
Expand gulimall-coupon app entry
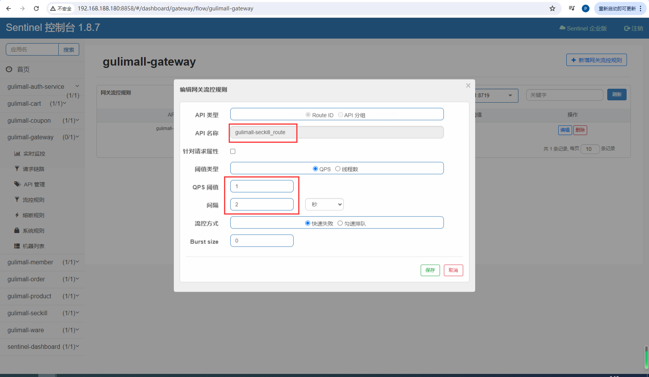coord(42,120)
